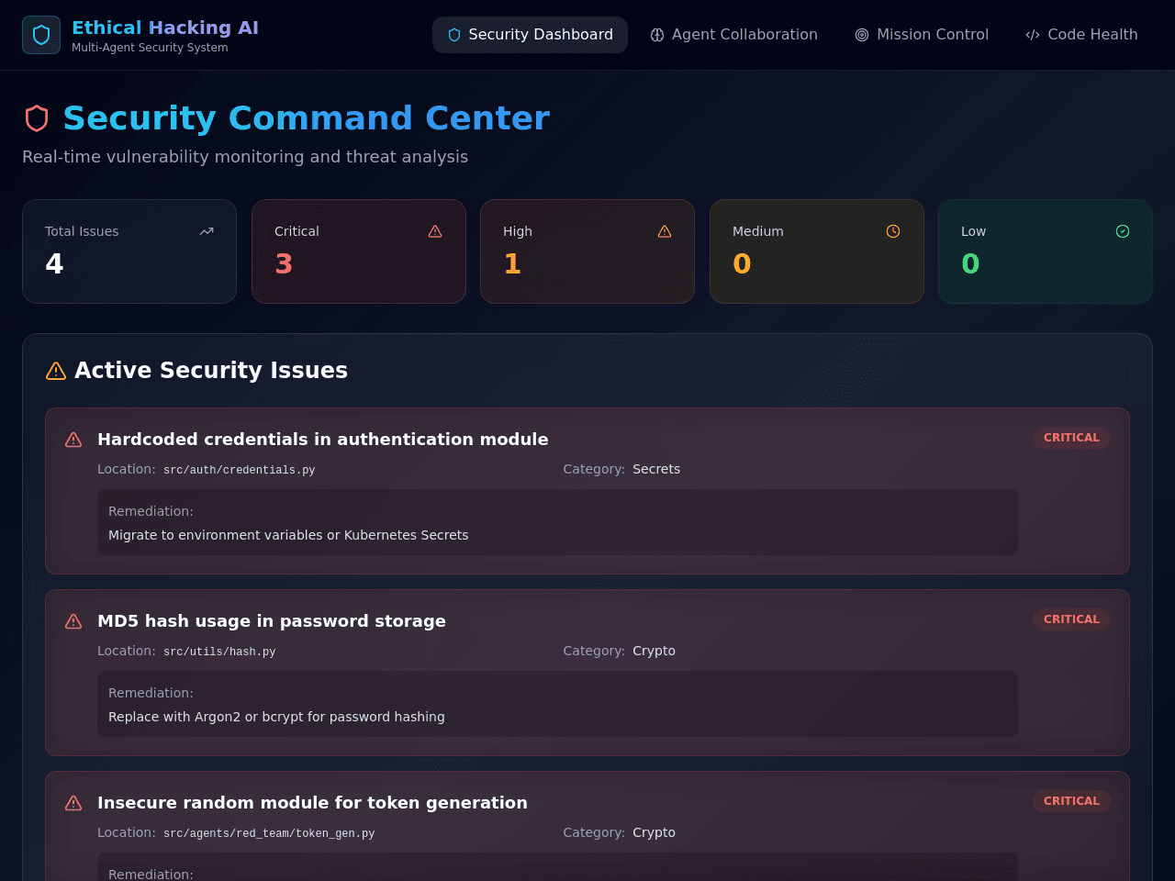This screenshot has height=881, width=1175.
Task: Click the clock icon on Medium card
Action: click(x=893, y=231)
